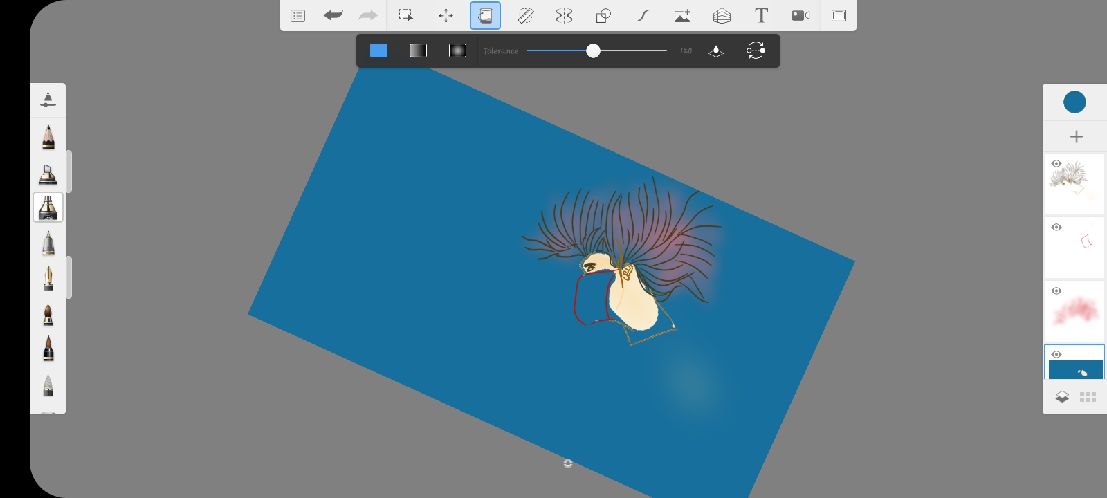
Task: Add a new layer with plus button
Action: tap(1076, 137)
